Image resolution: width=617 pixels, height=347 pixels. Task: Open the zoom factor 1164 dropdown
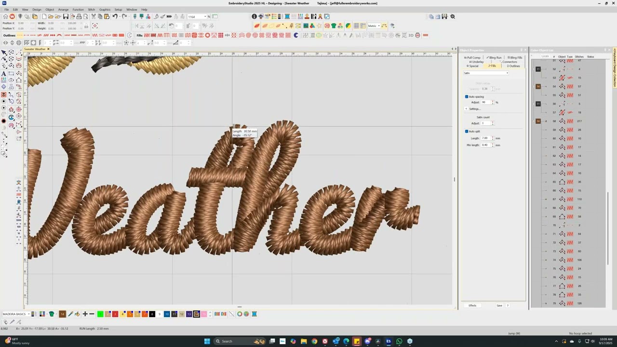(x=205, y=17)
